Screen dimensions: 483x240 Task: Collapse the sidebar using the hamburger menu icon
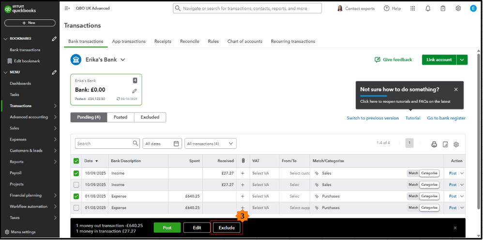tap(67, 8)
